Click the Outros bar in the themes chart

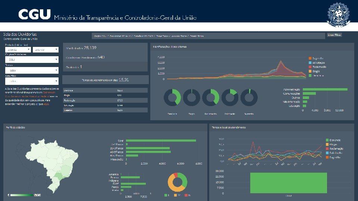[306, 98]
